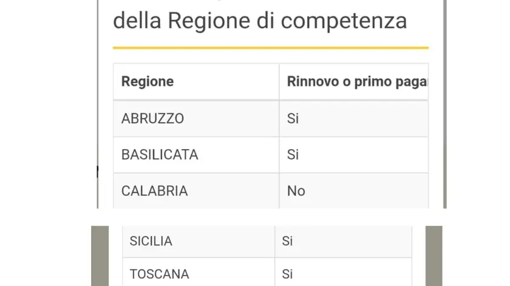Screen dimensions: 510x286
Task: Click the 'No' value in CALABRIA row
Action: point(296,191)
